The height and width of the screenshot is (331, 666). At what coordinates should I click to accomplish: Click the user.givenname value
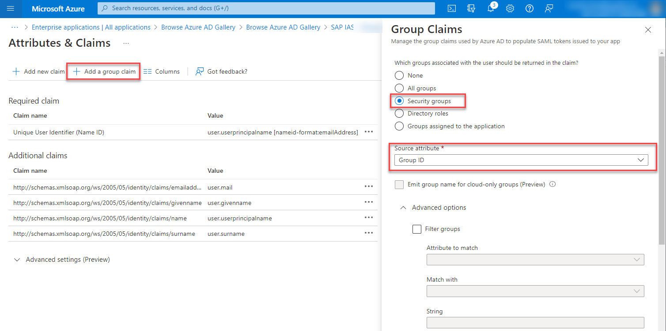click(x=229, y=203)
